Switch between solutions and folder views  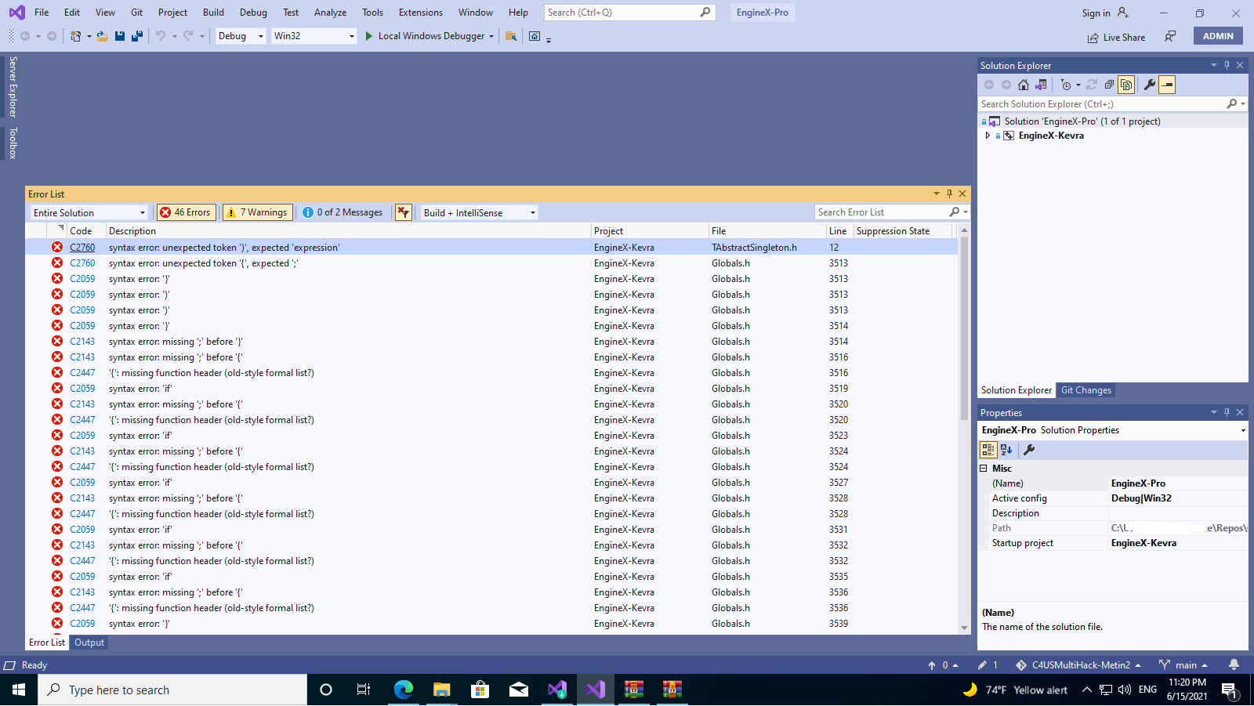[1041, 85]
